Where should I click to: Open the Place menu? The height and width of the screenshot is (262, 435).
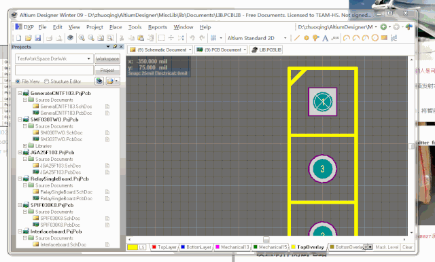click(116, 27)
